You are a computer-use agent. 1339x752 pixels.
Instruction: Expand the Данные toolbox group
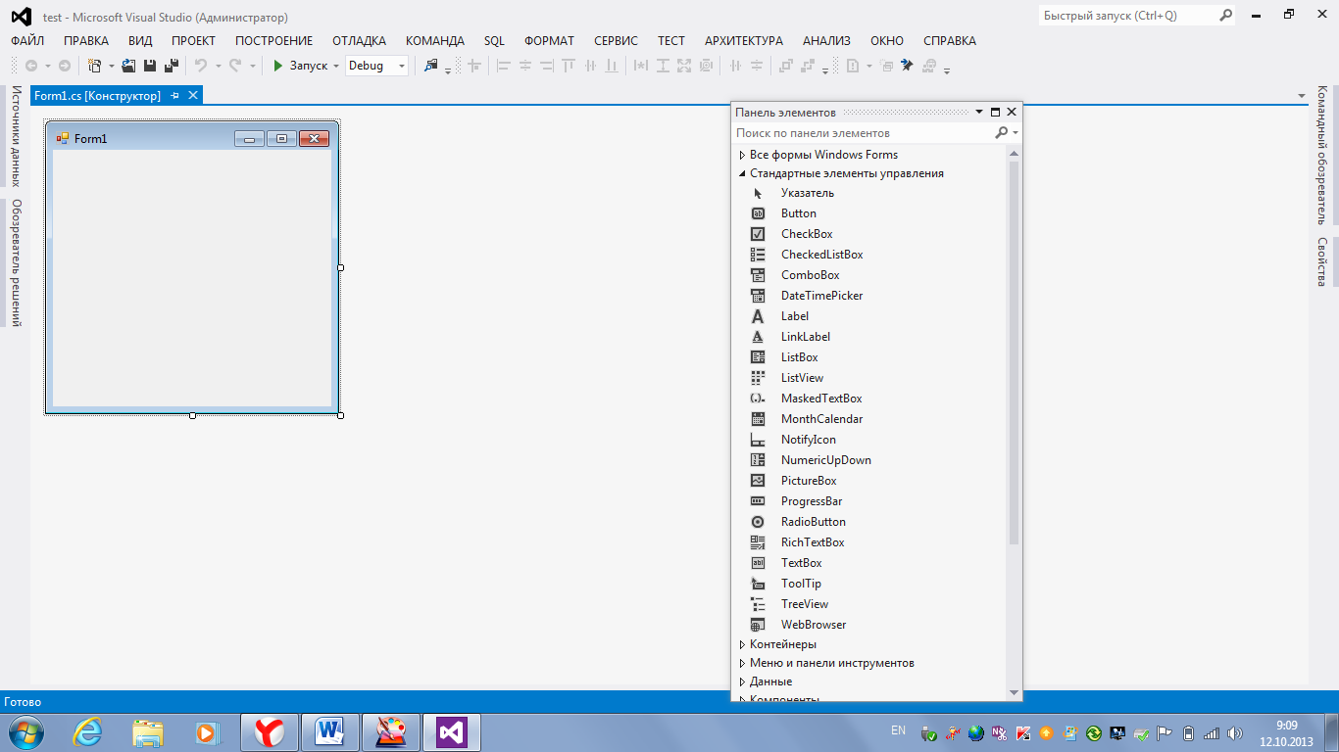[741, 681]
